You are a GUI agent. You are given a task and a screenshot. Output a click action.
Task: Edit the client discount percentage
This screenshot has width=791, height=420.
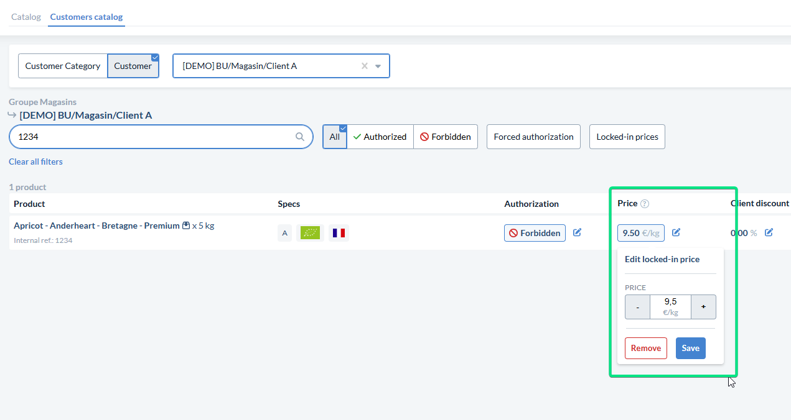pyautogui.click(x=769, y=232)
